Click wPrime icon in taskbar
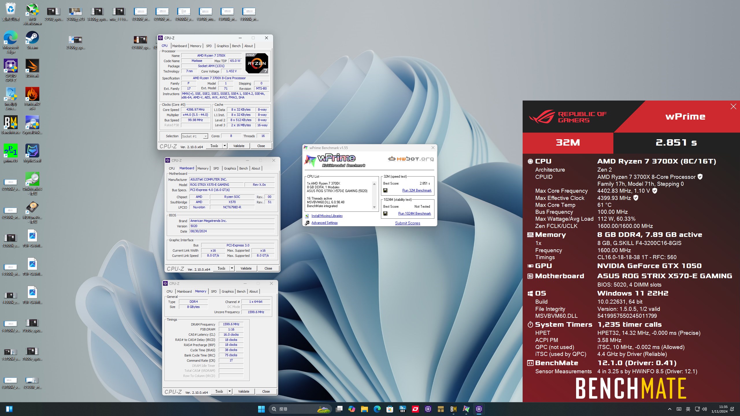 coord(466,409)
